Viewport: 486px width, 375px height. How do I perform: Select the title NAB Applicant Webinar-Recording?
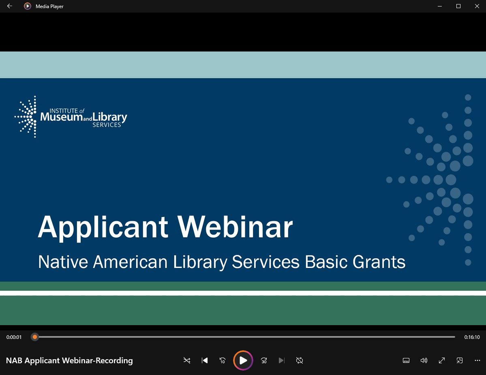coord(69,360)
